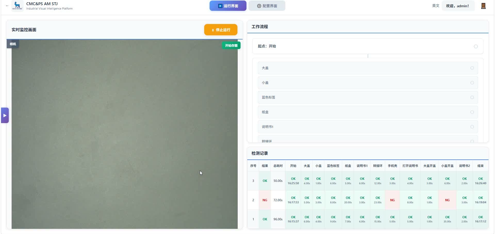Image resolution: width=495 pixels, height=234 pixels.
Task: Switch language with 英文
Action: coord(436,6)
